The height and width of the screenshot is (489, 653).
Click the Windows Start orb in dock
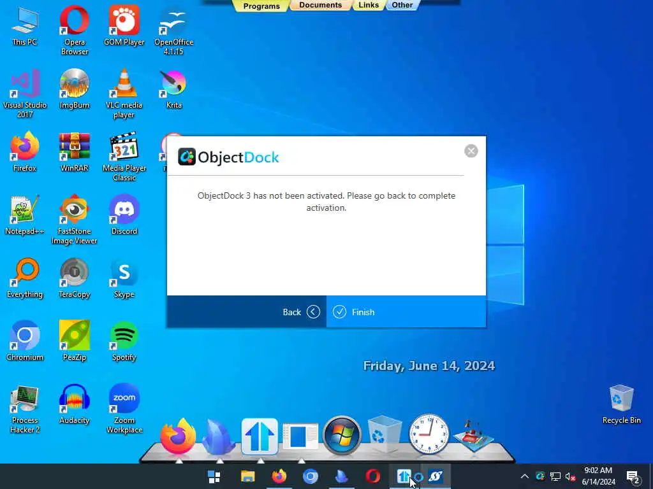click(x=342, y=436)
